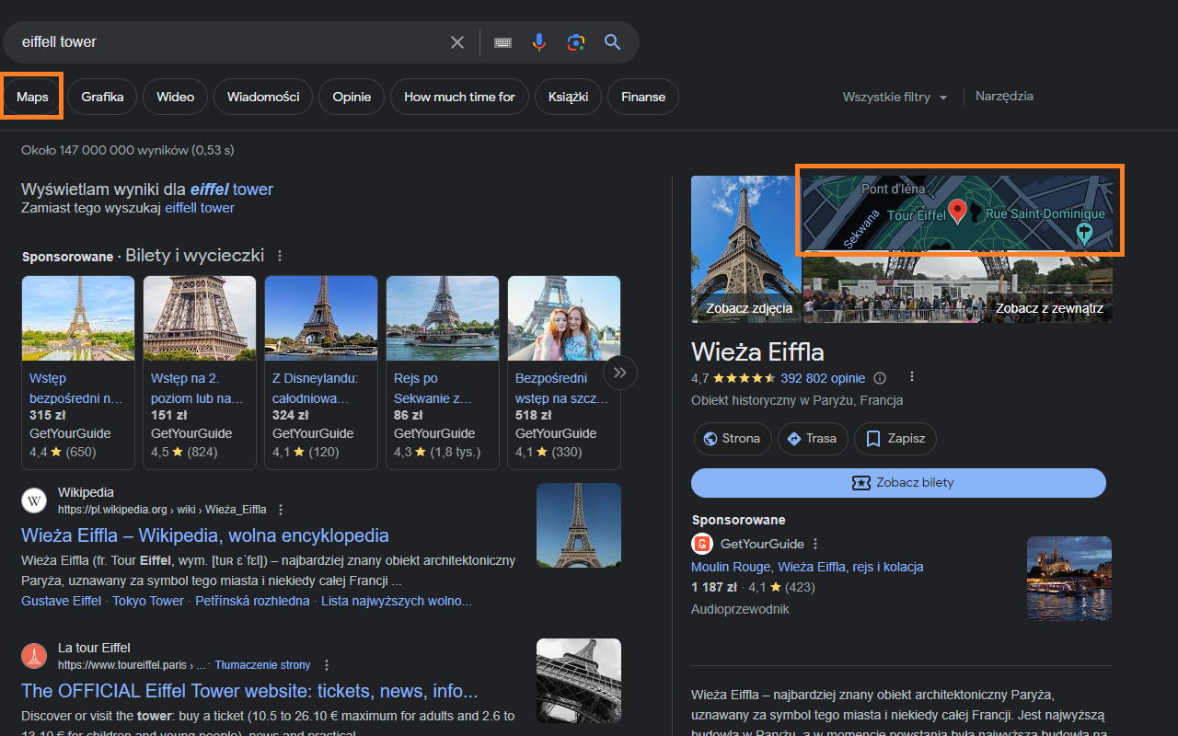Open the three-dot menu beside Bilety i wycieczki
The width and height of the screenshot is (1178, 736).
tap(279, 256)
